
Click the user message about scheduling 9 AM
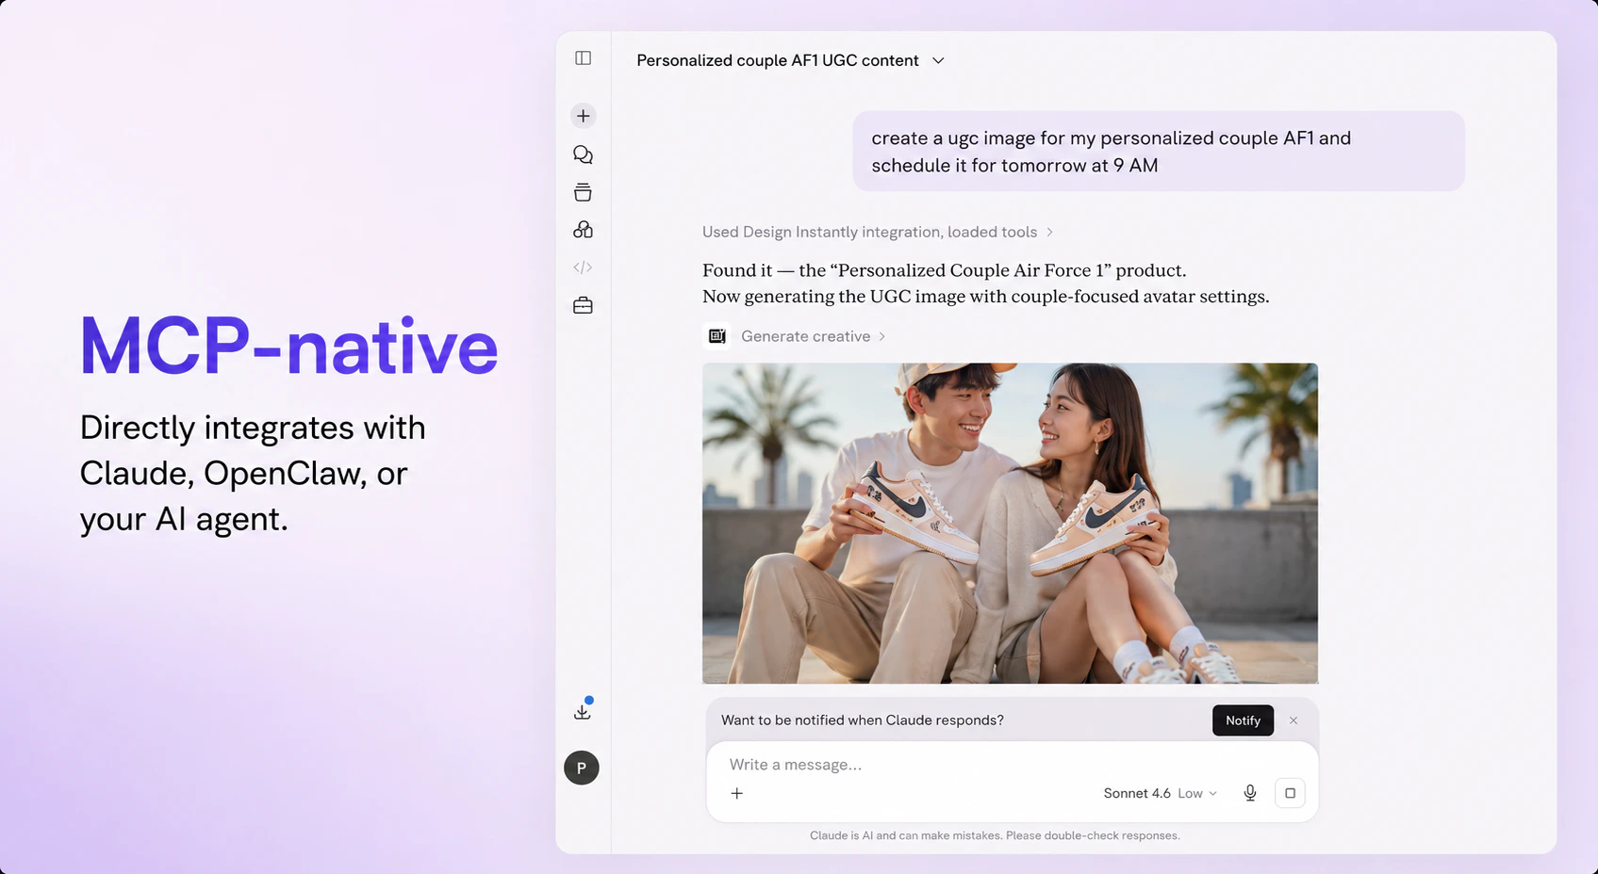tap(1159, 152)
